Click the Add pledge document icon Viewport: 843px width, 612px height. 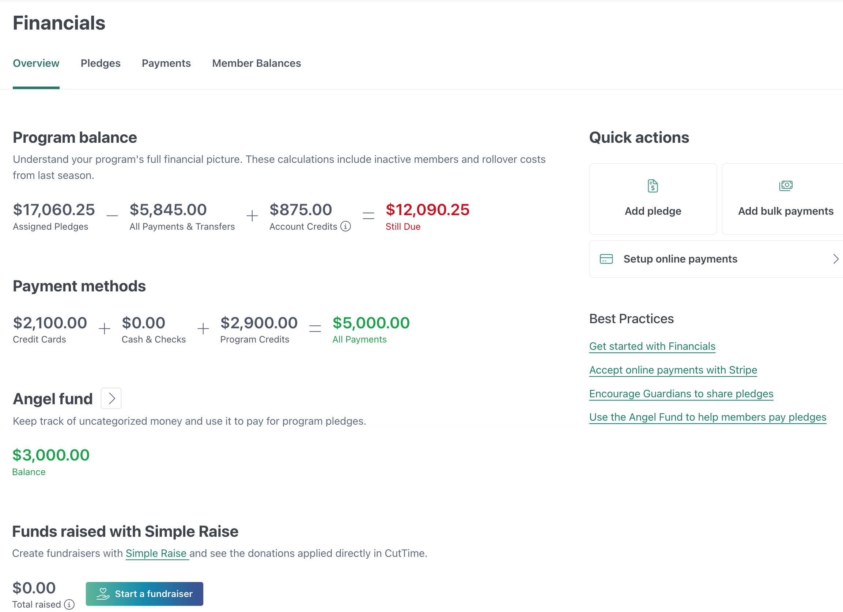(x=653, y=185)
